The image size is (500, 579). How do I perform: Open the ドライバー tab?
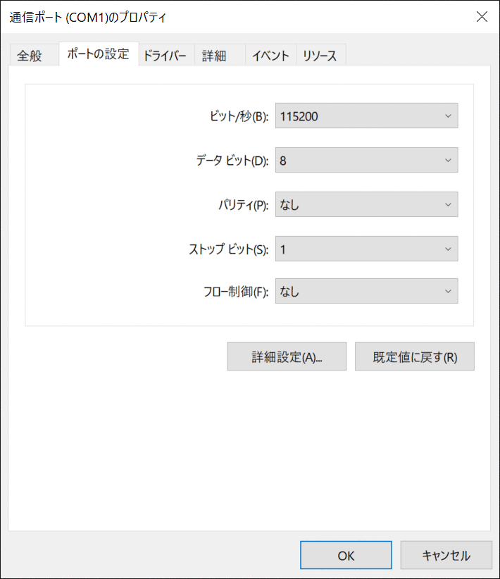click(165, 54)
